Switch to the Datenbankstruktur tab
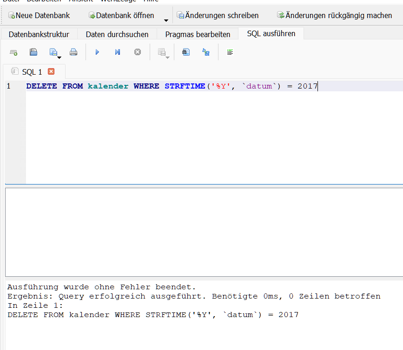 39,34
